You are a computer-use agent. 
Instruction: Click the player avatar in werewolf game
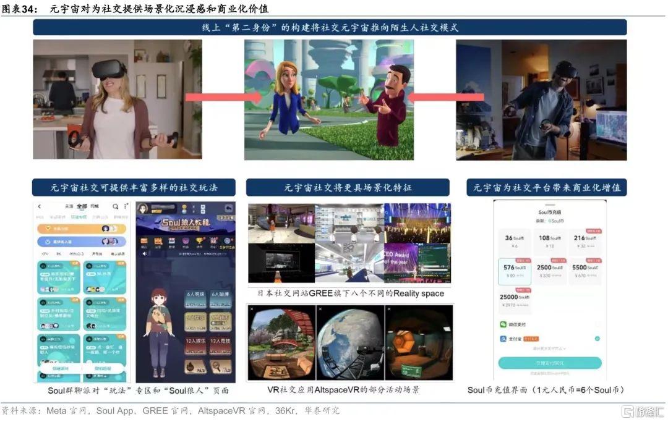[143, 208]
